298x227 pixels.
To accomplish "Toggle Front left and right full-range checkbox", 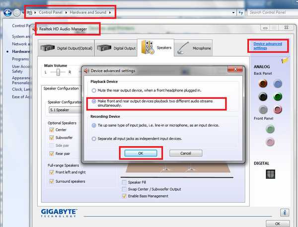I will coord(52,172).
